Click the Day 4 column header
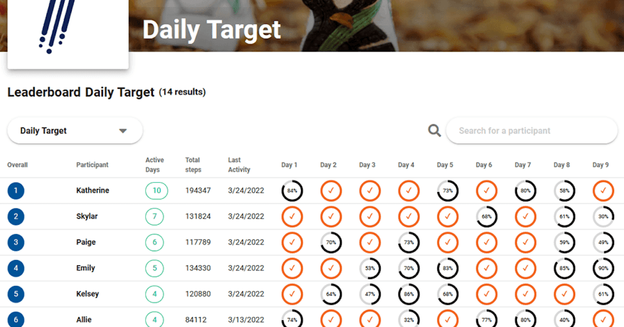624x327 pixels. click(x=406, y=165)
